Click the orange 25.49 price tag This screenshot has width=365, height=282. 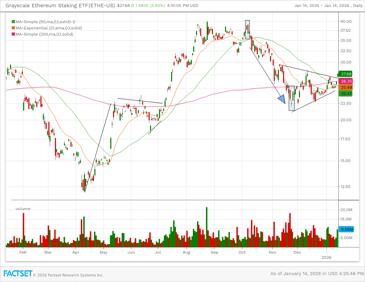coord(346,87)
